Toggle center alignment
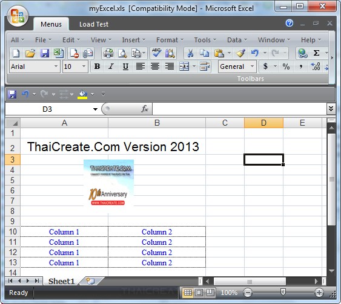341x304 pixels. pyautogui.click(x=155, y=66)
